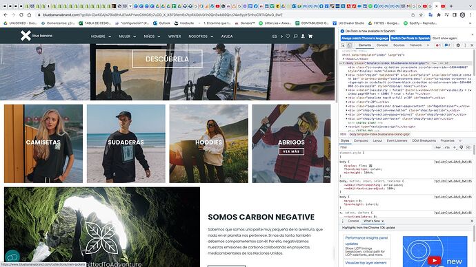Close the bottom DevTools drawer
This screenshot has width=476, height=267.
[x=472, y=222]
